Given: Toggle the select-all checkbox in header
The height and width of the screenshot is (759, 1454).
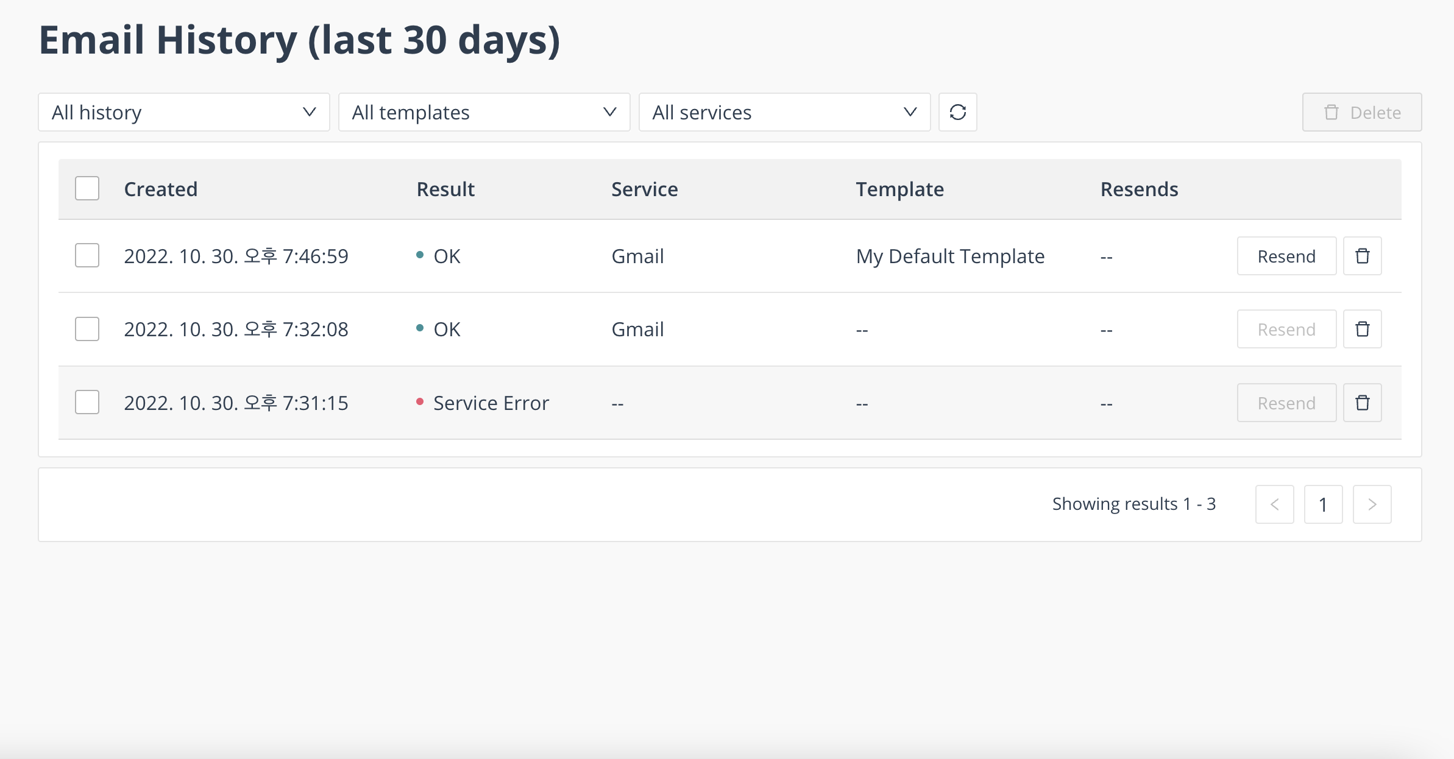Looking at the screenshot, I should click(x=87, y=188).
